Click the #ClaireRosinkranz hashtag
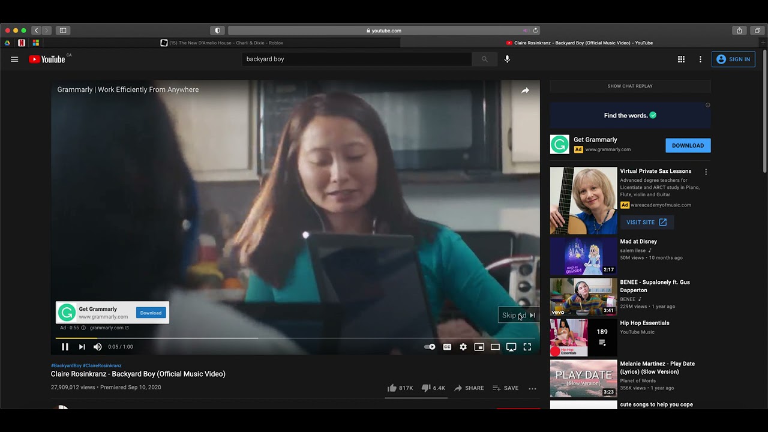Viewport: 768px width, 432px height. [102, 365]
